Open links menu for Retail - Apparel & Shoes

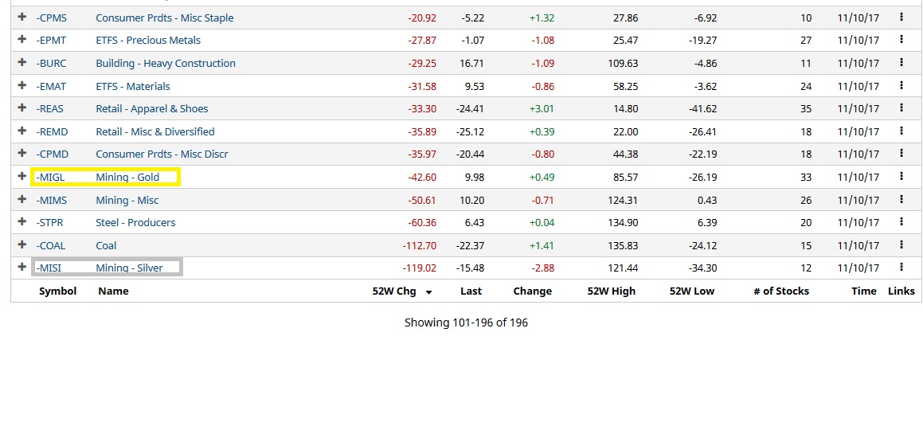coord(901,108)
